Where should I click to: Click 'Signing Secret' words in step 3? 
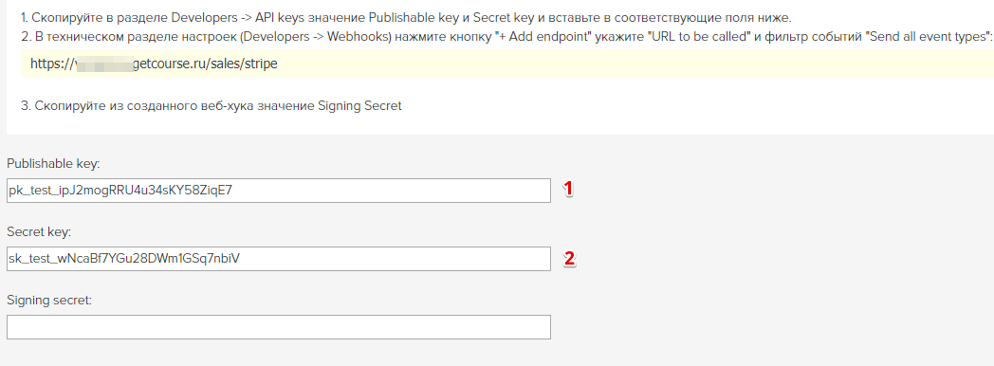point(359,106)
